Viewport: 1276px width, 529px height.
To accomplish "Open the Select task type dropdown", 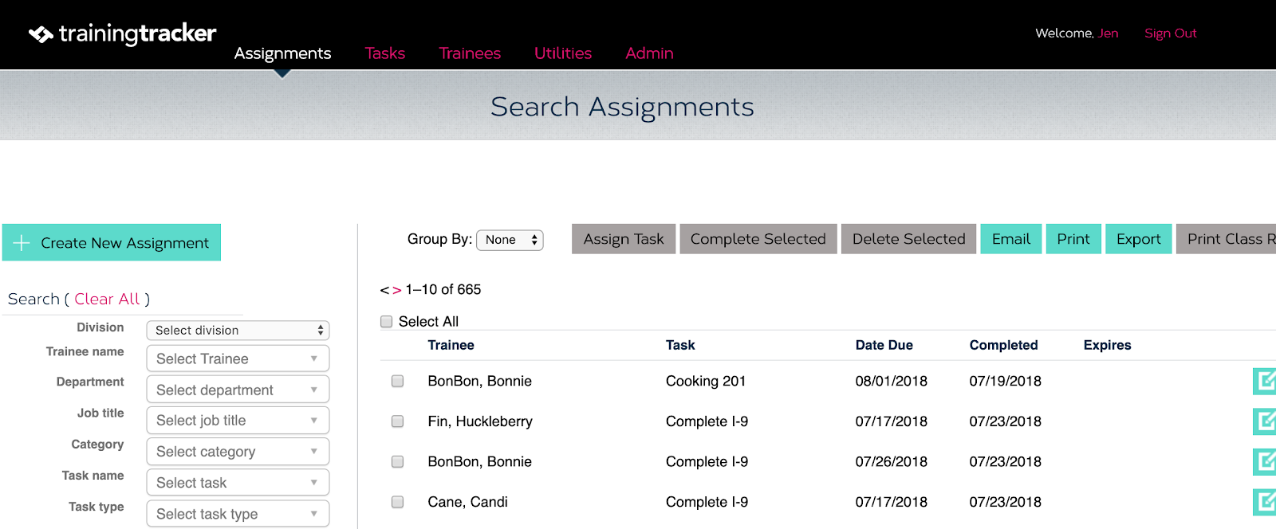I will pyautogui.click(x=238, y=514).
